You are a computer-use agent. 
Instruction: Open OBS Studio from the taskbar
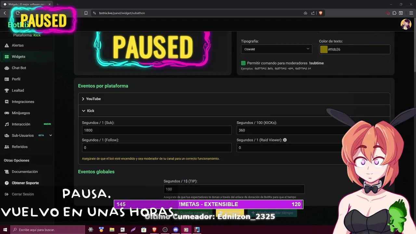165,230
